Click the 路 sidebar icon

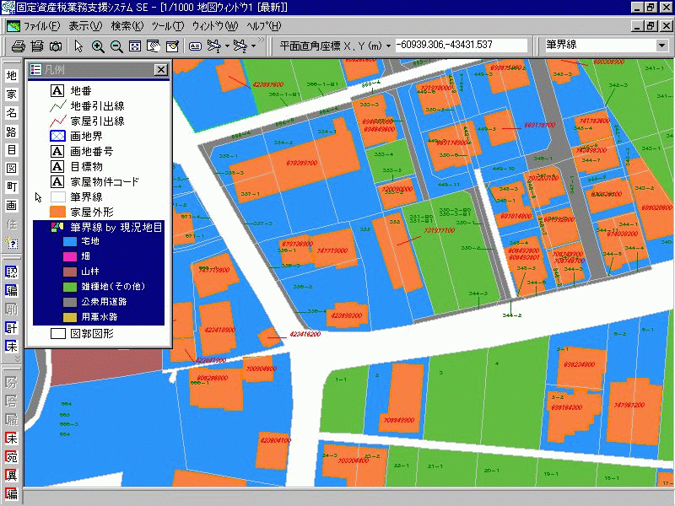click(12, 132)
